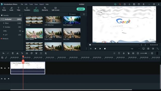This screenshot has height=91, width=161.
Task: Take a snapshot with camera icon
Action: click(148, 49)
